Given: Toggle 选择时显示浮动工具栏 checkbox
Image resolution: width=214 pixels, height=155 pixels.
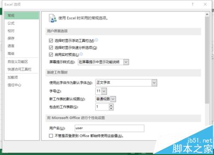Looking at the screenshot, I should pyautogui.click(x=51, y=41).
